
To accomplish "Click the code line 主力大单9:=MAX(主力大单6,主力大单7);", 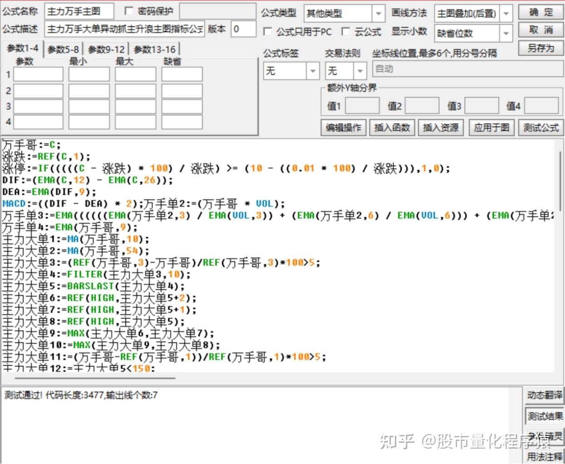I will pos(108,334).
